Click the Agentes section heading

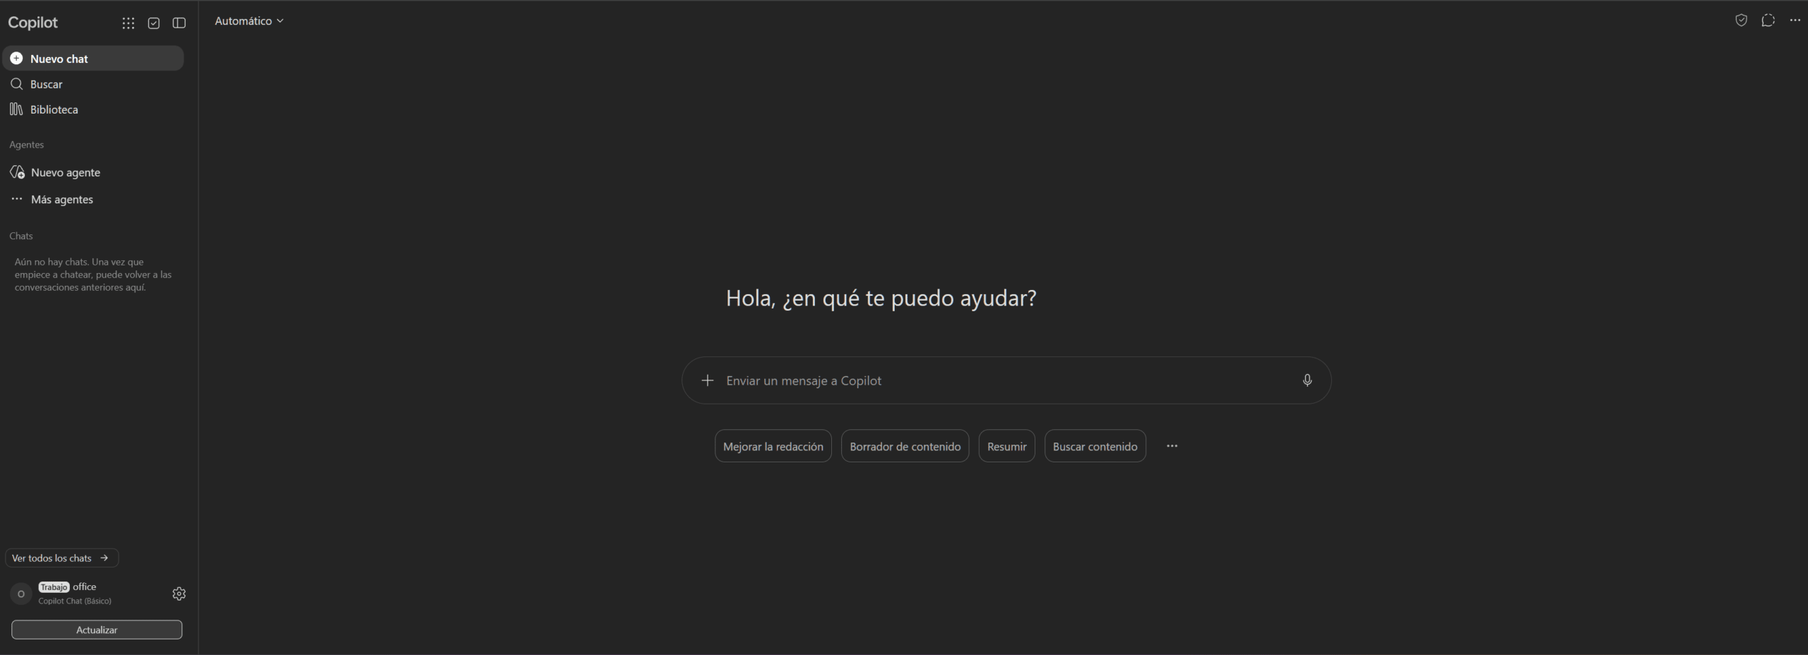click(x=27, y=145)
